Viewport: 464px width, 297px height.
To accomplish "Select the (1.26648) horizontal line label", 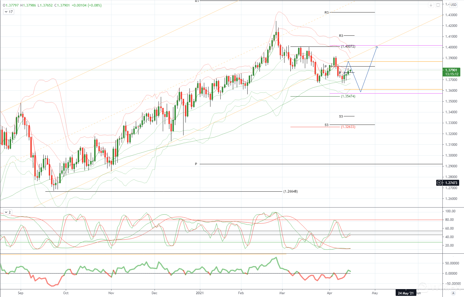I will pos(290,191).
